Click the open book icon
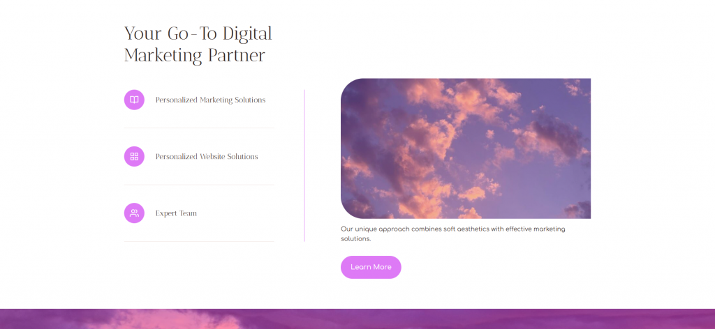The width and height of the screenshot is (715, 329). point(134,100)
